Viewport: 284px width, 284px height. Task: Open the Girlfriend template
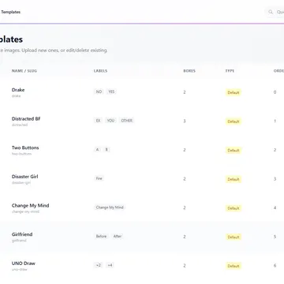click(x=22, y=234)
